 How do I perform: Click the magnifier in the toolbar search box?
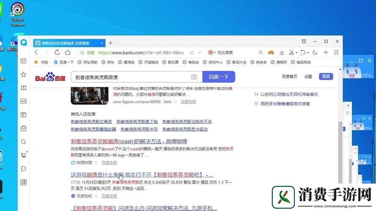261,52
